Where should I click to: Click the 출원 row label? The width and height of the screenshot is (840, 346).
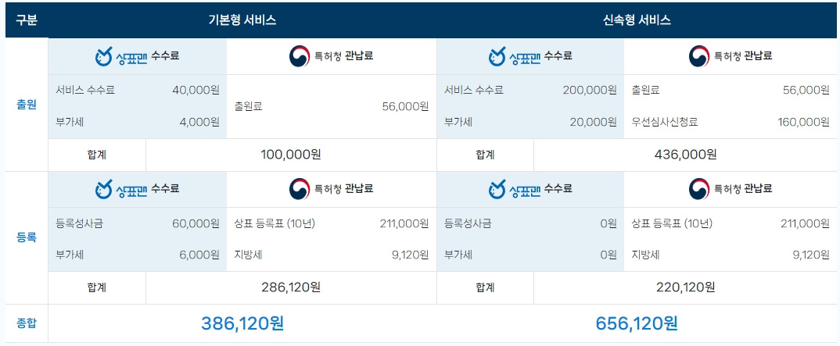27,105
